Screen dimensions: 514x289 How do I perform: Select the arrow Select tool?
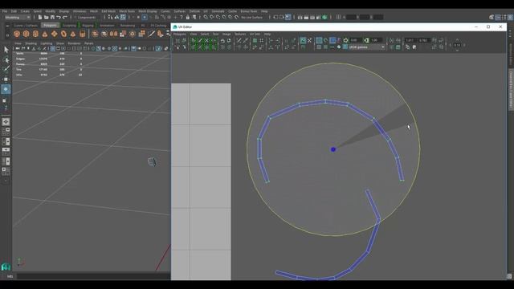(6, 50)
